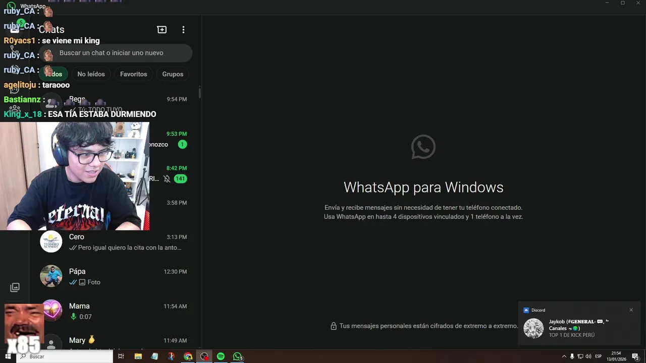Click the taskbar Buscar search box
Image resolution: width=646 pixels, height=363 pixels.
[x=65, y=356]
